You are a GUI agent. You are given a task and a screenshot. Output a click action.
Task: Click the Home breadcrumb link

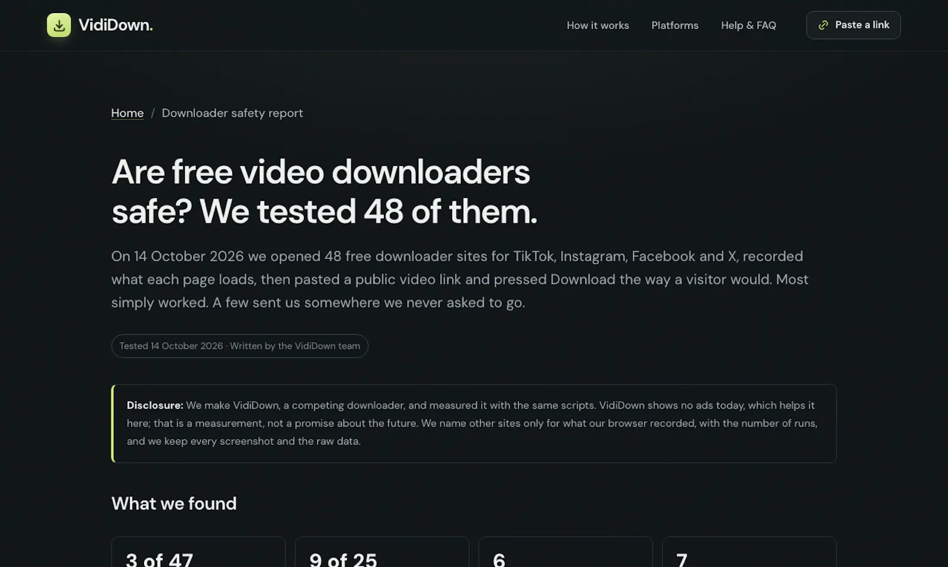(127, 113)
